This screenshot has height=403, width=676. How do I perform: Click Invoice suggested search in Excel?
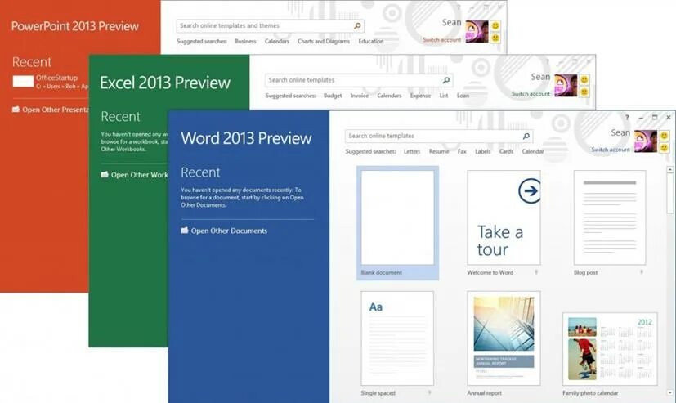[x=359, y=96]
